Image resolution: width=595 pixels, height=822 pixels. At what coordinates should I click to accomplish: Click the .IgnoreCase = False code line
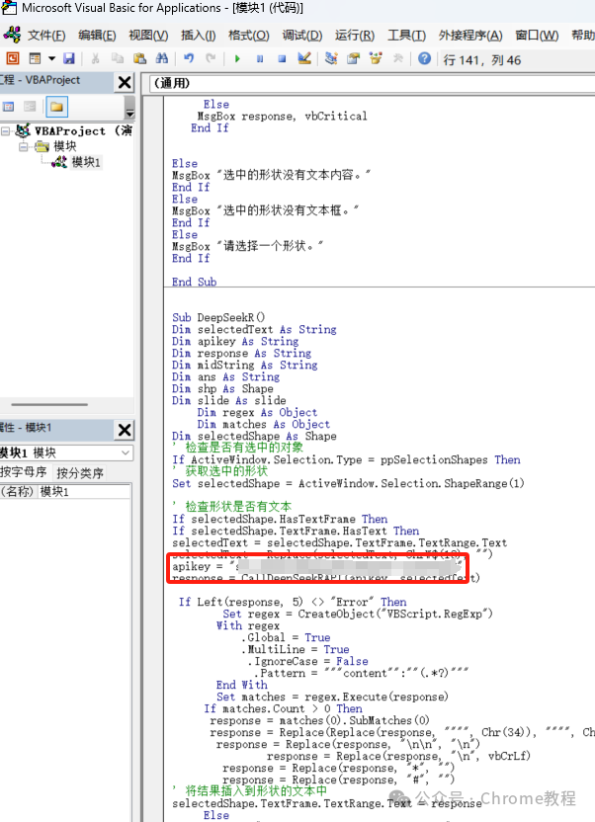click(x=307, y=661)
